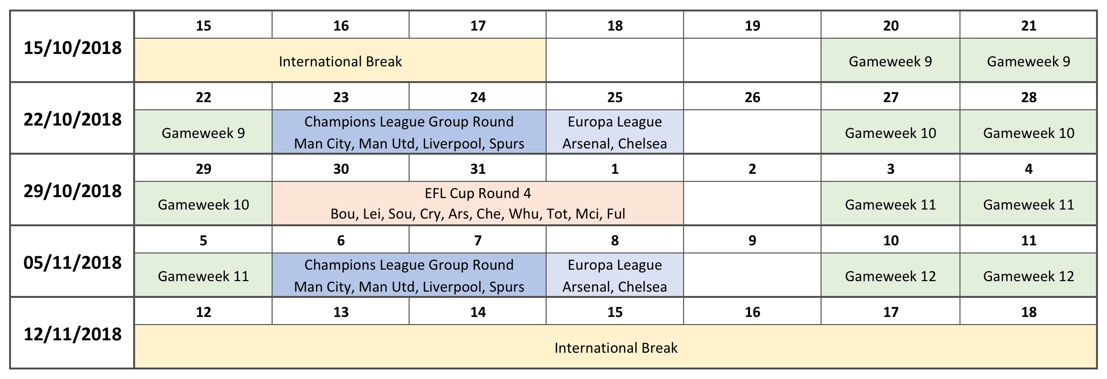Screen dimensions: 1107x379
Task: Select the Gameweek 11 cell under day 5
Action: (203, 275)
